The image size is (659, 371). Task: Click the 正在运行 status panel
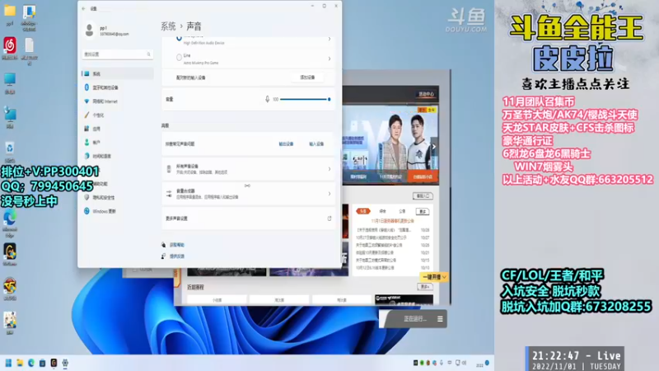(x=413, y=319)
